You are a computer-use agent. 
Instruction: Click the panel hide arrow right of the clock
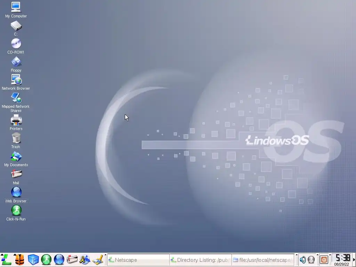tap(354, 259)
